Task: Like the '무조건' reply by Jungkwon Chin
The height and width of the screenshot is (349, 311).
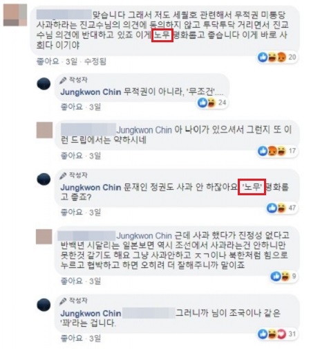Action: coord(71,107)
